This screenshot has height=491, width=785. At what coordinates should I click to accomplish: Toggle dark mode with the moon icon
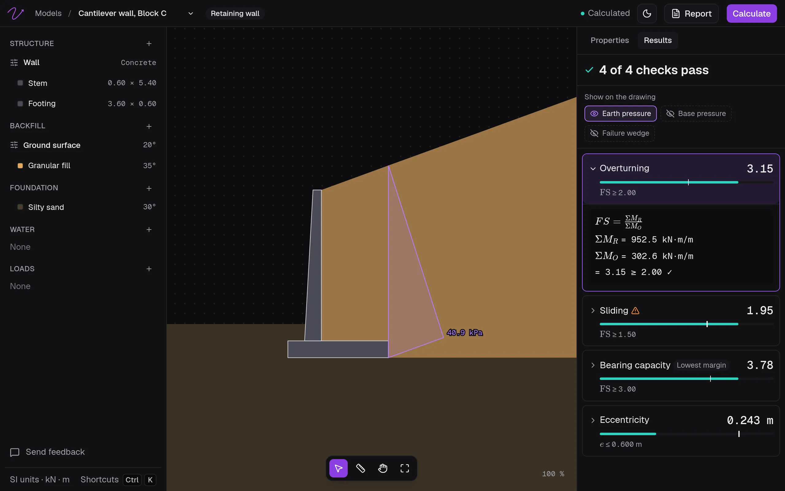point(647,13)
